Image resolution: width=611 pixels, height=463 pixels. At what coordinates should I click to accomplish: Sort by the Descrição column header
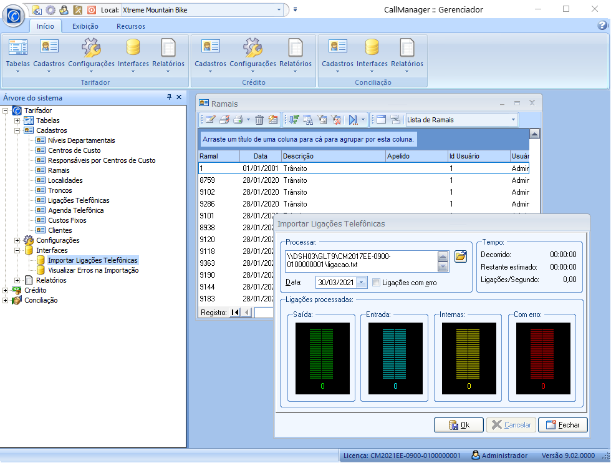coord(334,156)
